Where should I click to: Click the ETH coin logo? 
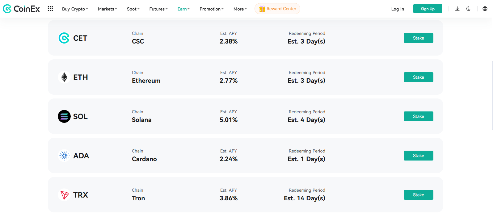[64, 77]
